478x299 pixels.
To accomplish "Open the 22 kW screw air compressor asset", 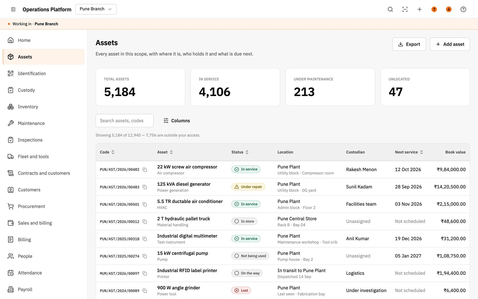I will click(187, 167).
